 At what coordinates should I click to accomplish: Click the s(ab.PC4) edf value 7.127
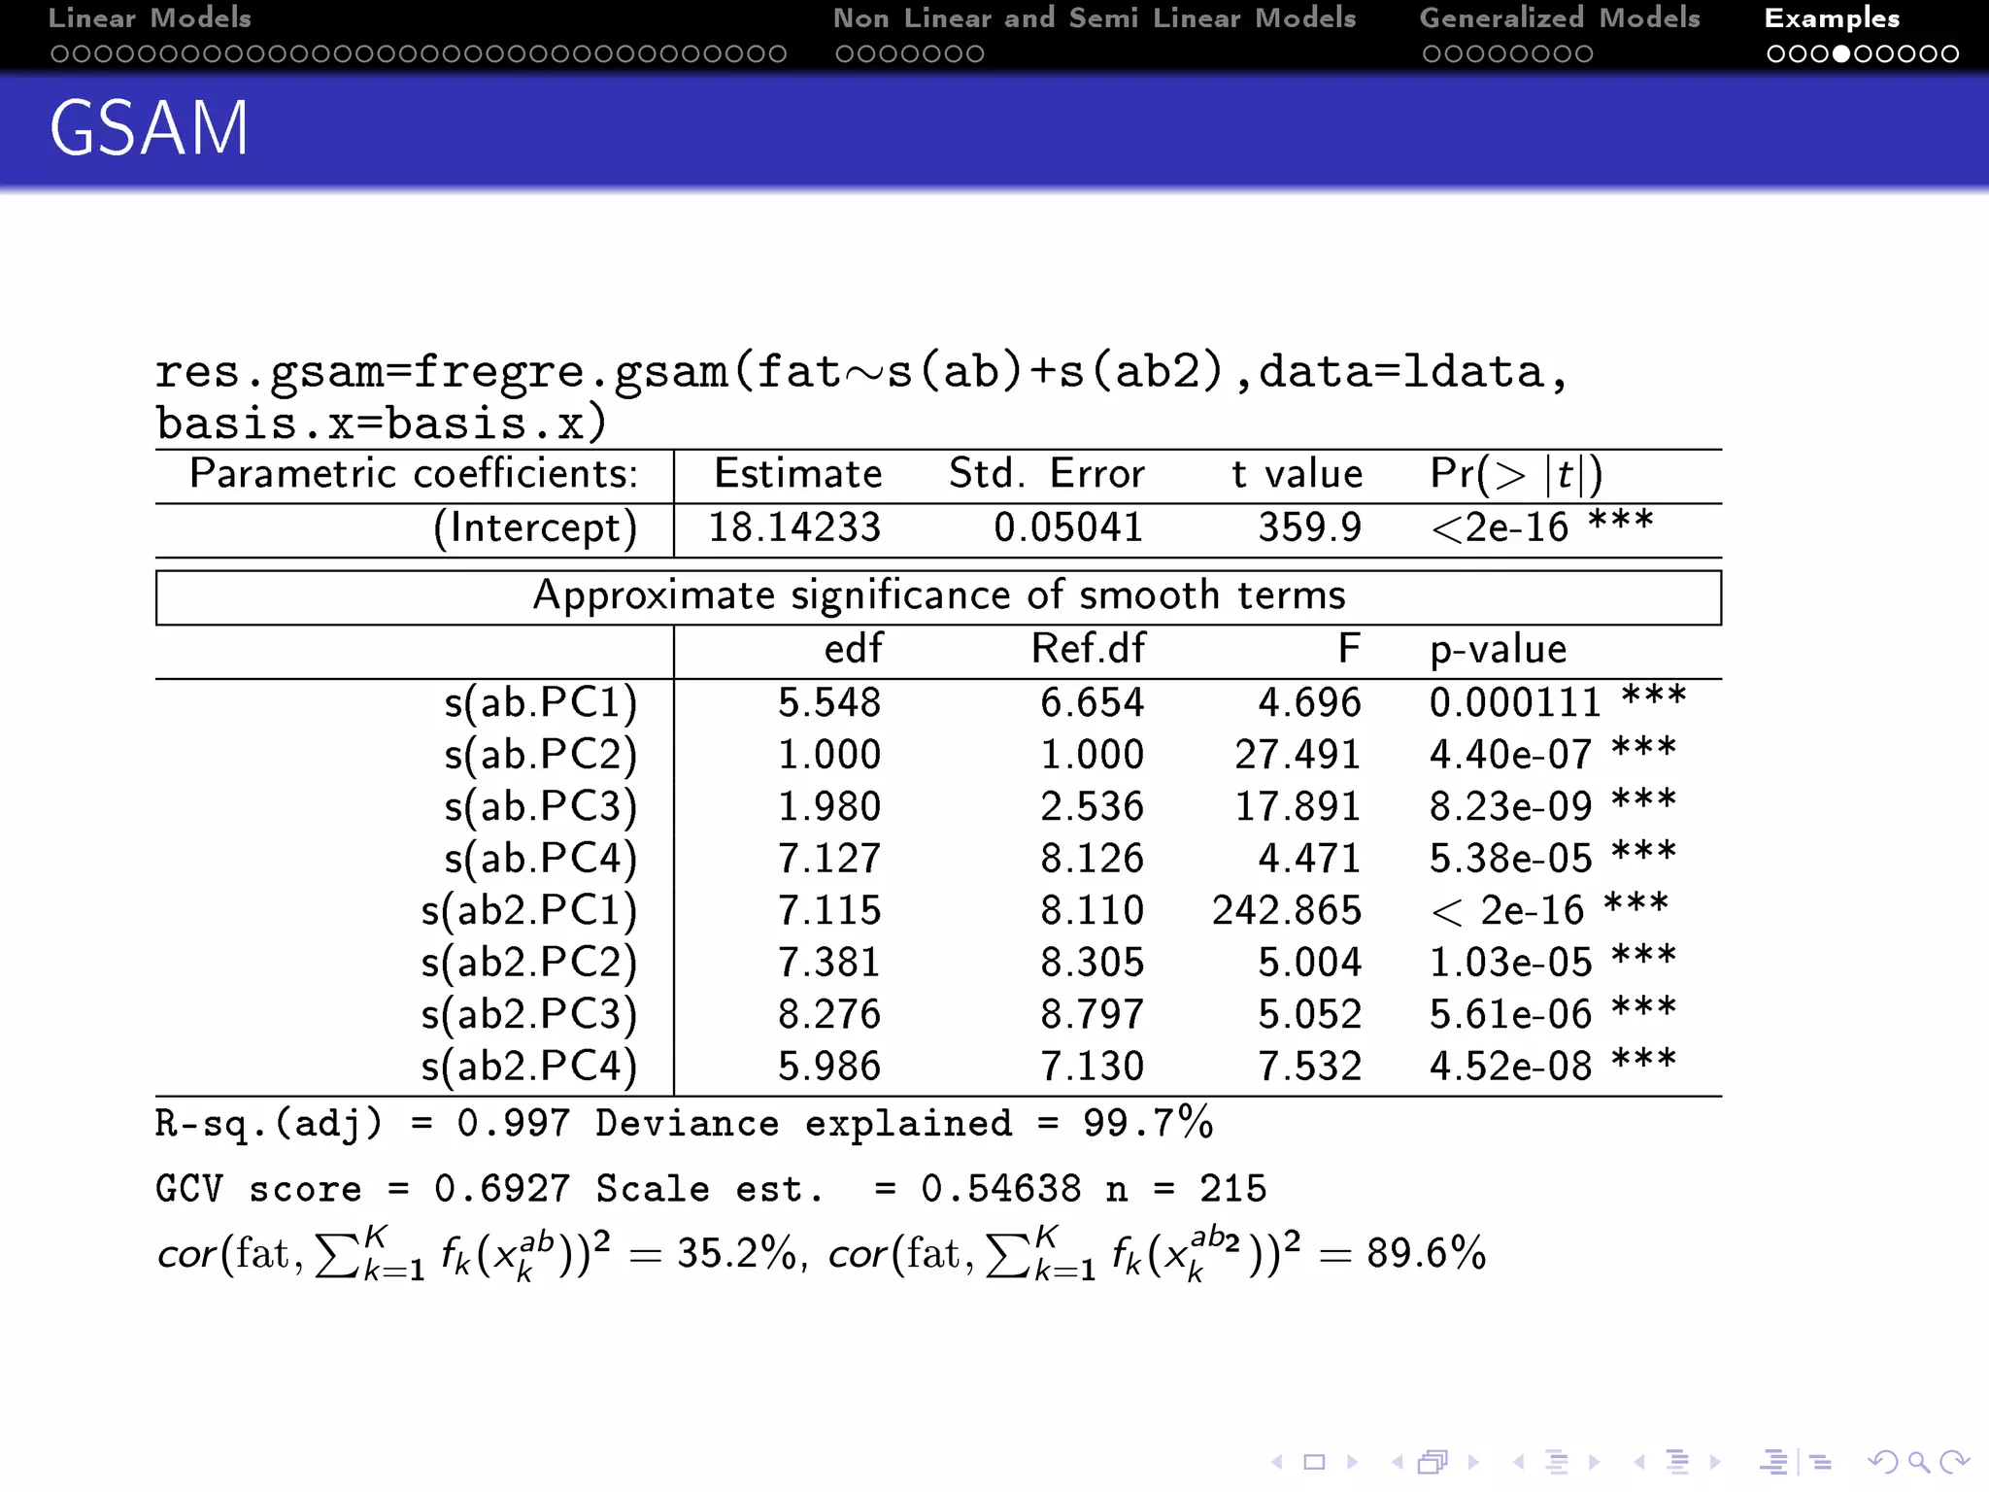click(829, 859)
